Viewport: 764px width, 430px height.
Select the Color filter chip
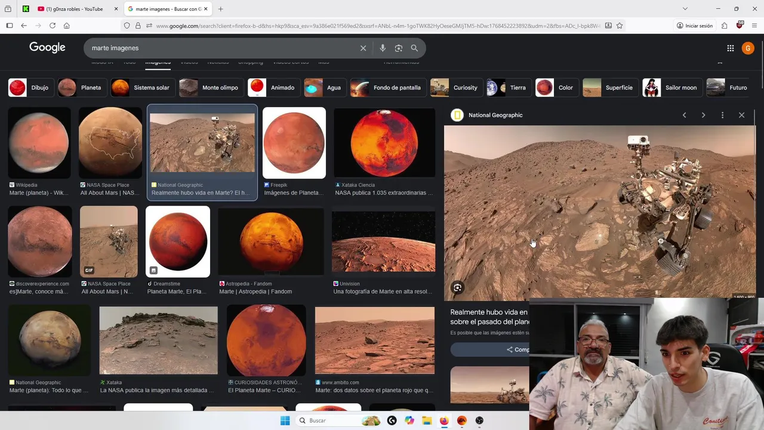tap(556, 88)
